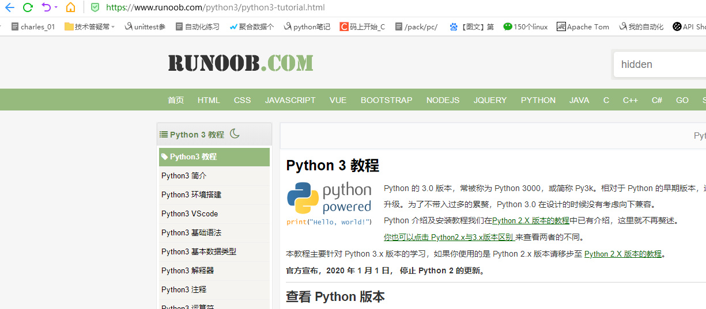Open Python3 注释 in the sidebar
The image size is (706, 309).
tap(214, 289)
